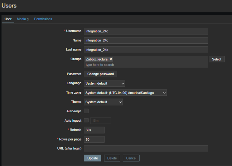
Task: Open the Language dropdown
Action: (104, 83)
